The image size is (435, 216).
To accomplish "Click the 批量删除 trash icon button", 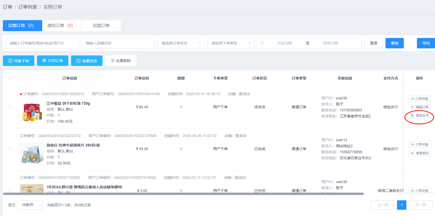I will pos(121,61).
